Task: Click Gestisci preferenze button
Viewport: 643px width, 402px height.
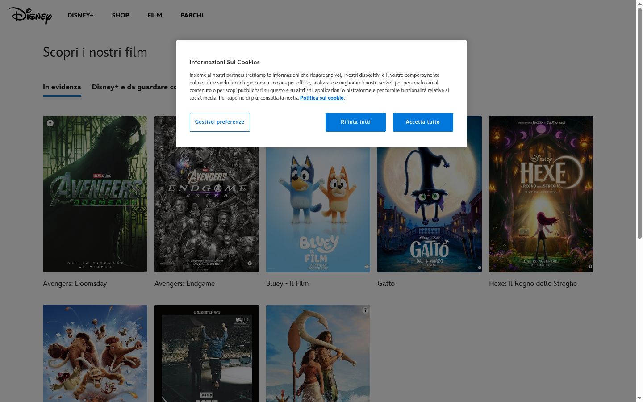Action: 220,122
